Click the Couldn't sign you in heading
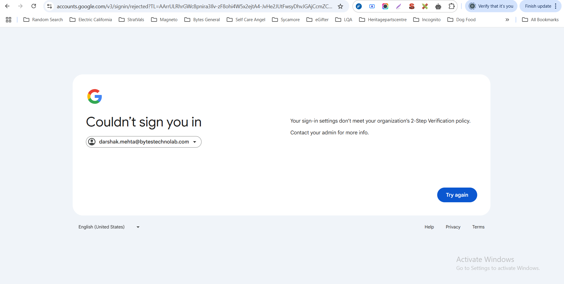This screenshot has height=284, width=564. [144, 122]
